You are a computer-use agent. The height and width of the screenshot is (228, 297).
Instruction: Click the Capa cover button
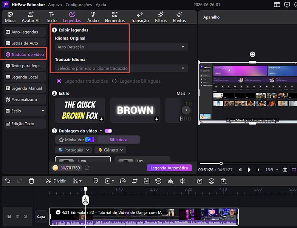tap(41, 216)
